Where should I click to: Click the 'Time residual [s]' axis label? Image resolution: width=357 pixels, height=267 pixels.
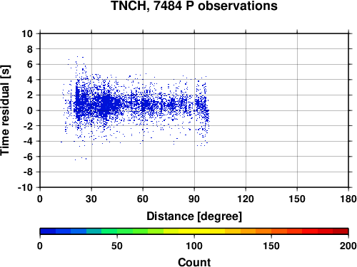coord(5,110)
